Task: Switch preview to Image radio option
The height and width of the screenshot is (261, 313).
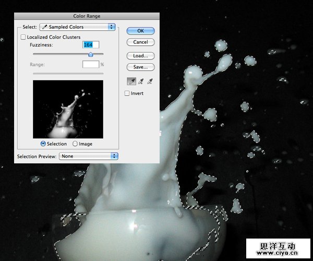Action: click(x=76, y=144)
